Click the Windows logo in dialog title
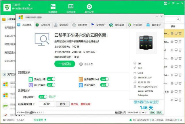This screenshot has width=185, height=124. 21,17
